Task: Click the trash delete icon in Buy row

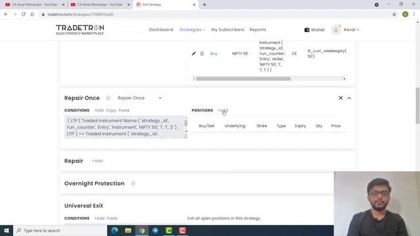Action: click(x=202, y=54)
